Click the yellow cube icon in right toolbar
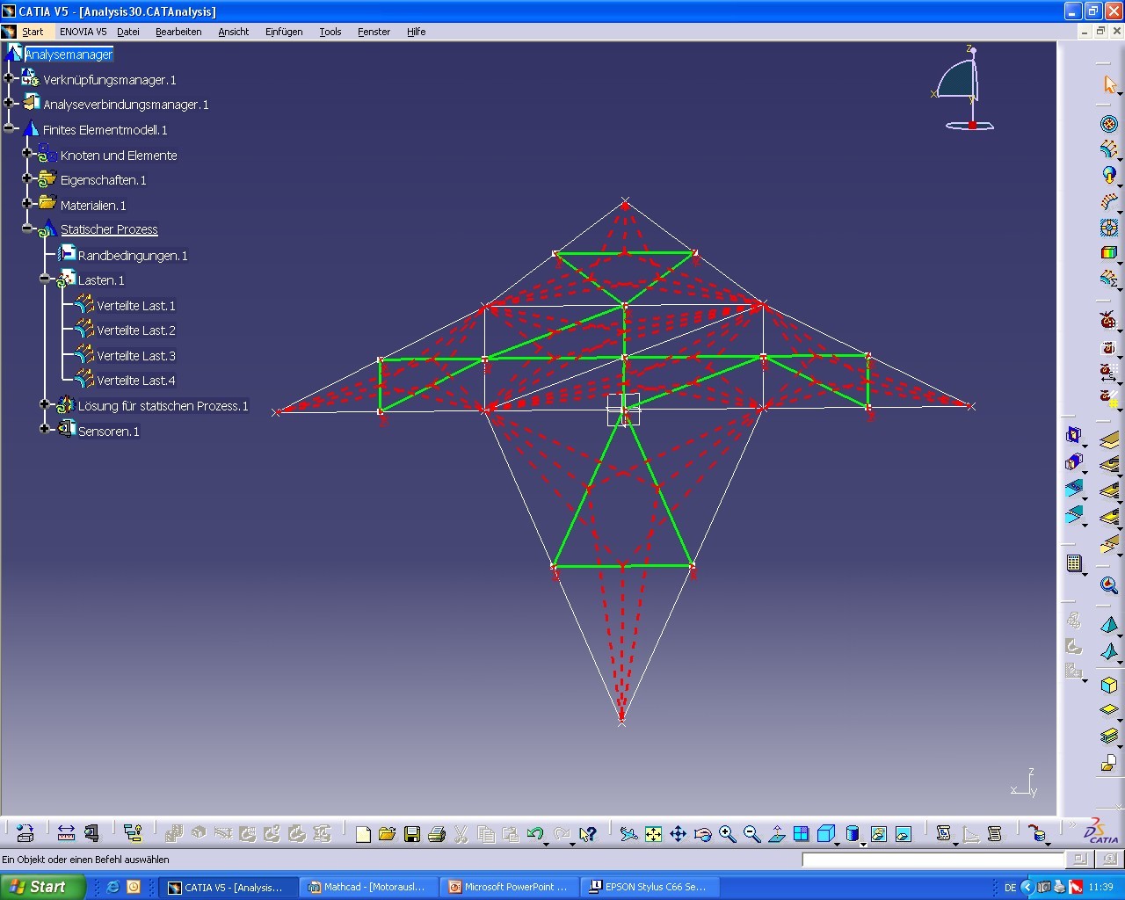Screen dimensions: 1125x900 1109,685
